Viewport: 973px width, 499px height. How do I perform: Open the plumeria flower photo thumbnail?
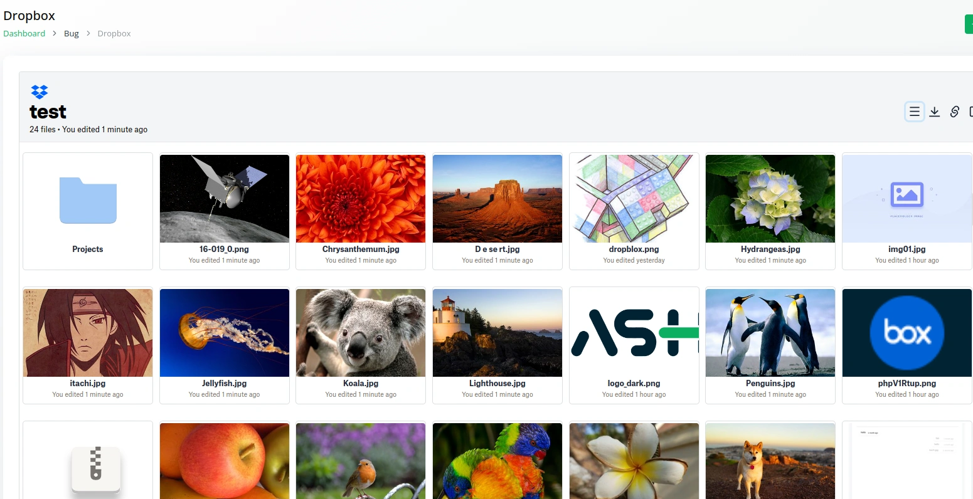point(634,461)
